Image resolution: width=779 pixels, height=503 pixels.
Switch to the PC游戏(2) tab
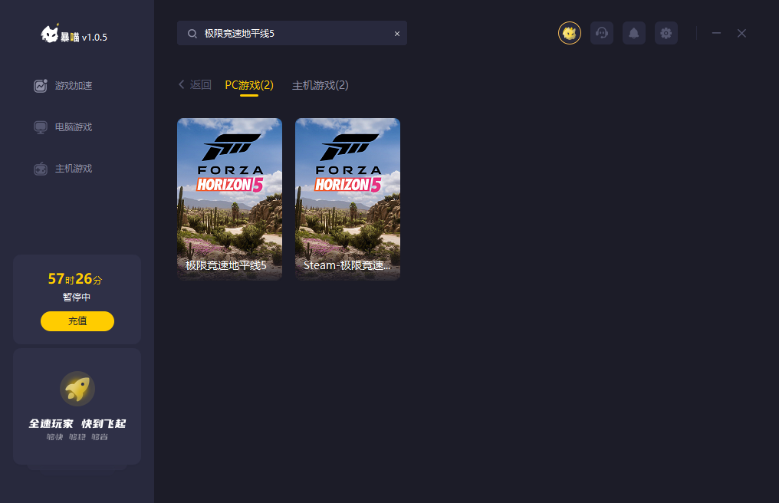tap(249, 85)
